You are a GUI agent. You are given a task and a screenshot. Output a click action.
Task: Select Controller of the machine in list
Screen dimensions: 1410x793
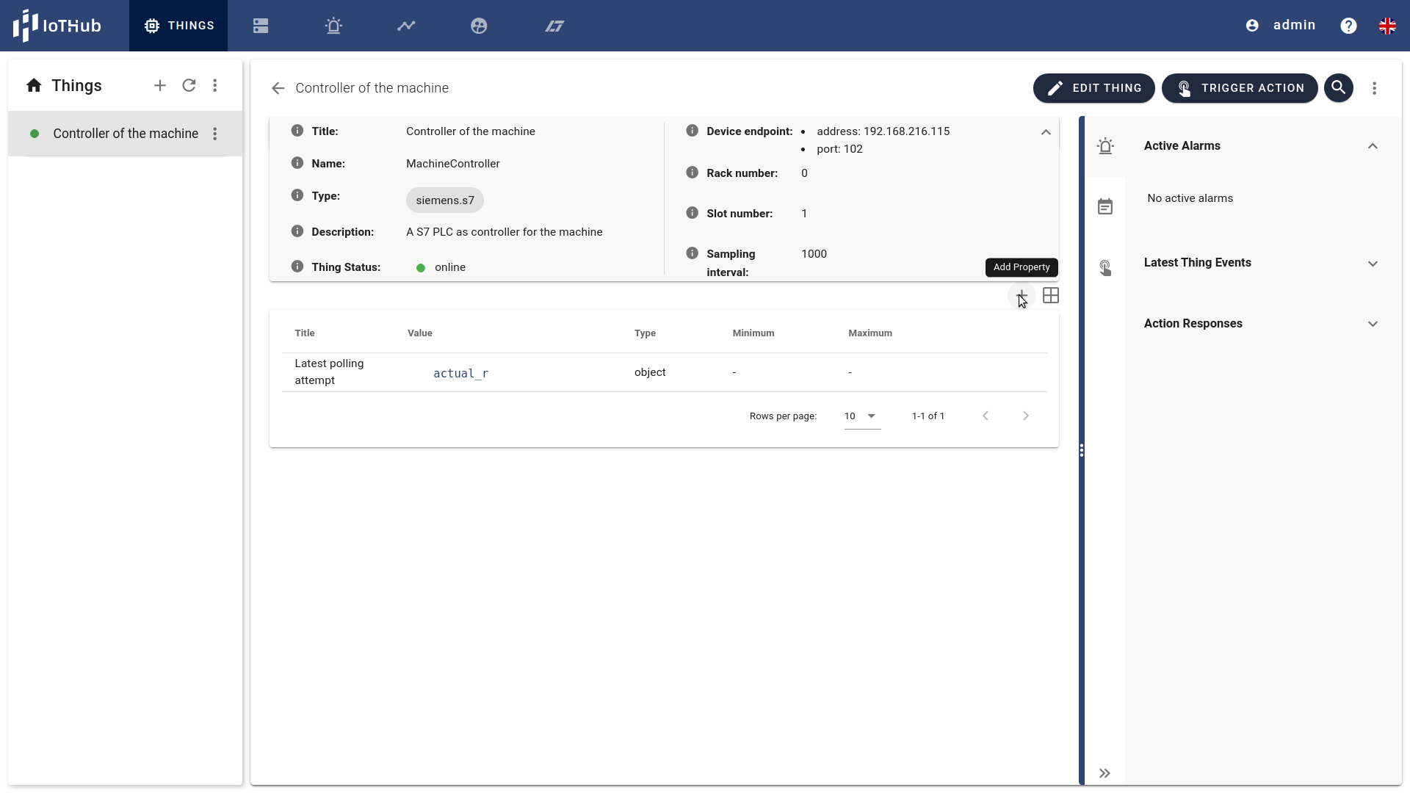[x=126, y=134]
